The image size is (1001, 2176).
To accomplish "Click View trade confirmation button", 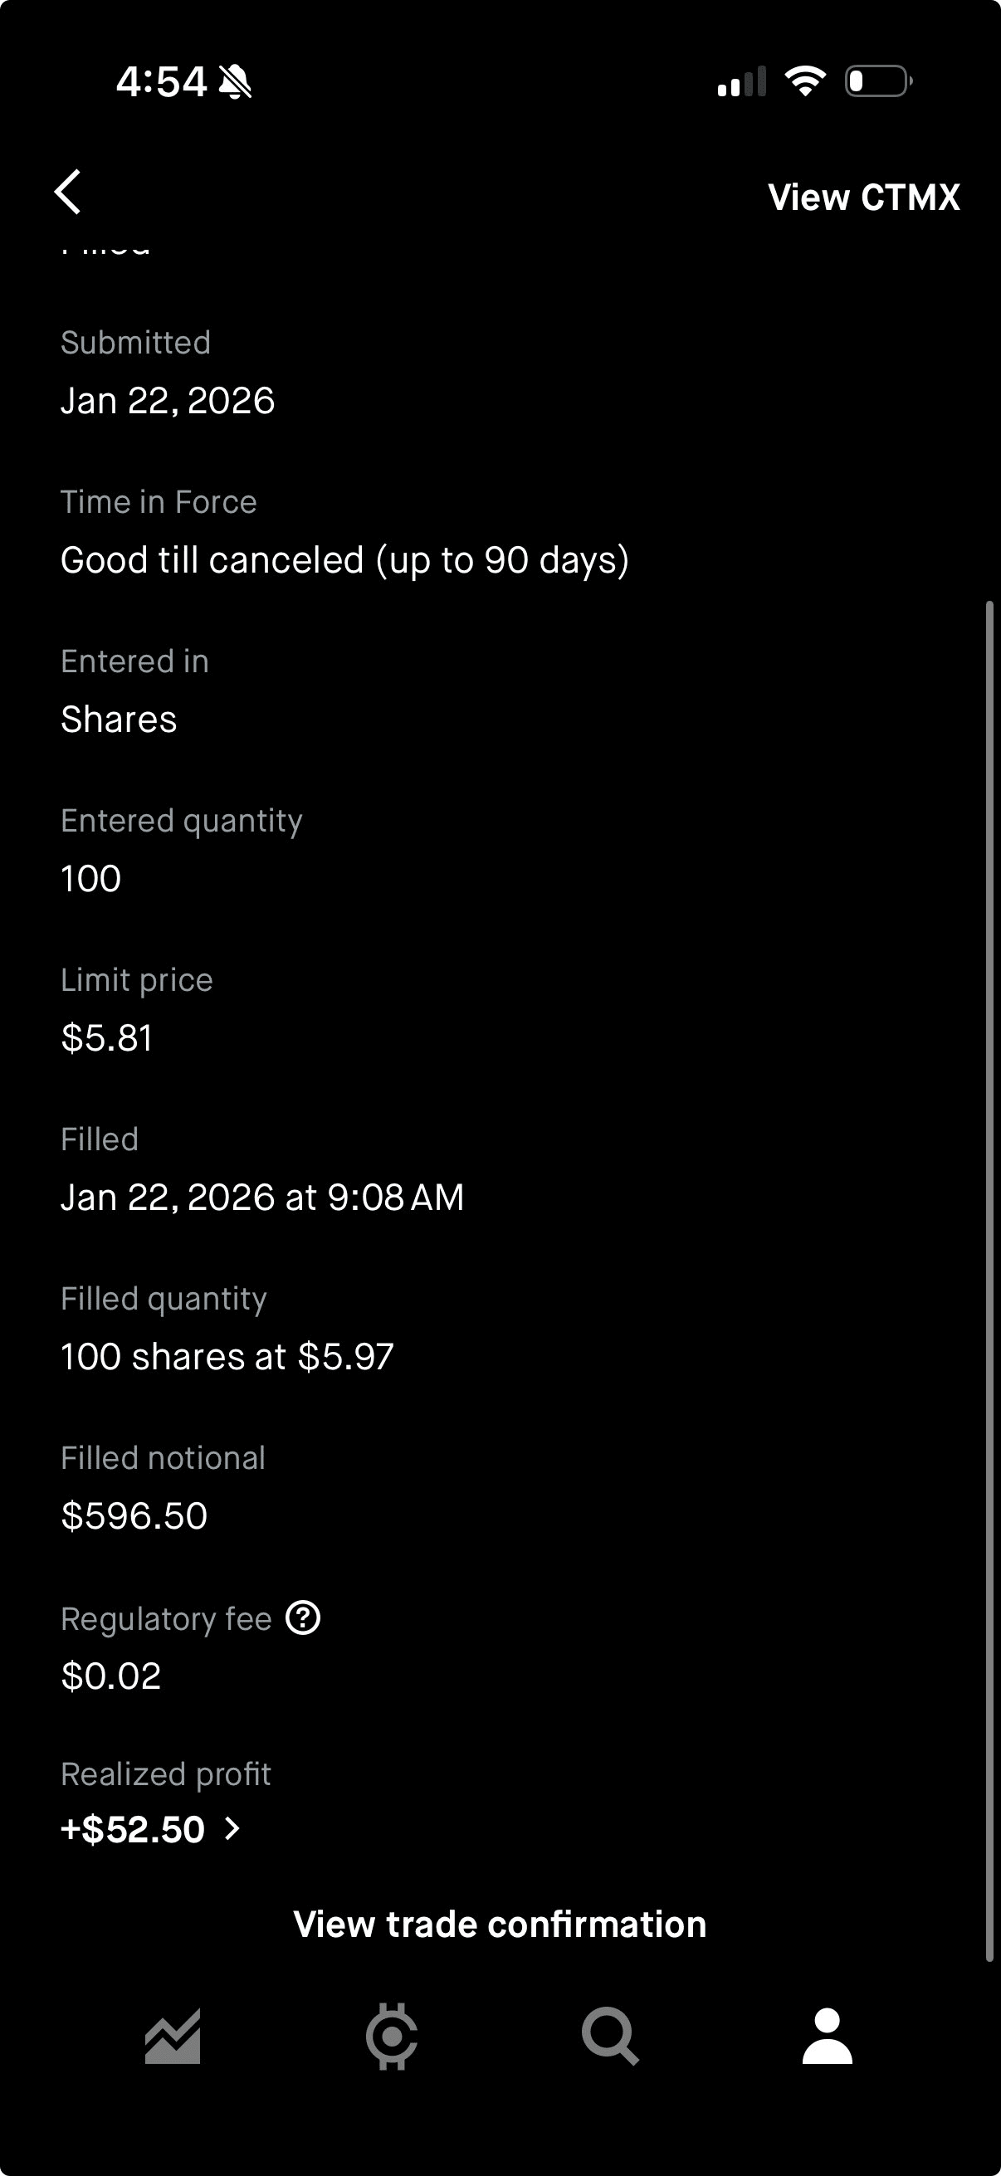I will pos(500,1924).
